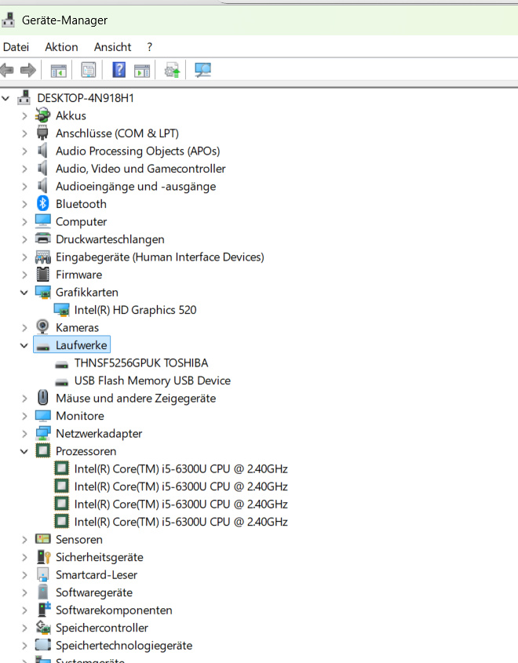518x663 pixels.
Task: Open the Aktion menu
Action: (62, 47)
